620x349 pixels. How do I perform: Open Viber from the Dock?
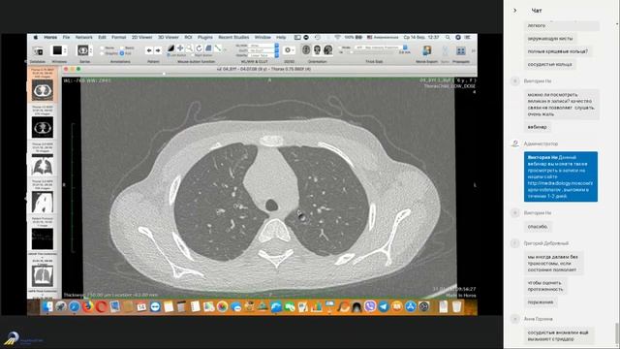click(370, 306)
